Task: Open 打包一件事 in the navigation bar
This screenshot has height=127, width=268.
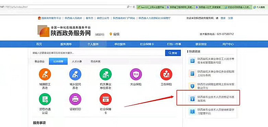Action: tap(174, 44)
